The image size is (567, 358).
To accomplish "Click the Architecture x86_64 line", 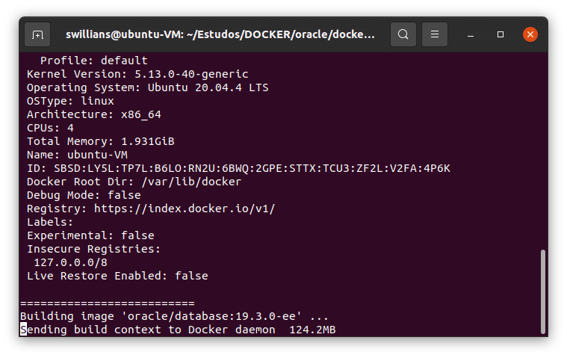I will click(x=93, y=114).
